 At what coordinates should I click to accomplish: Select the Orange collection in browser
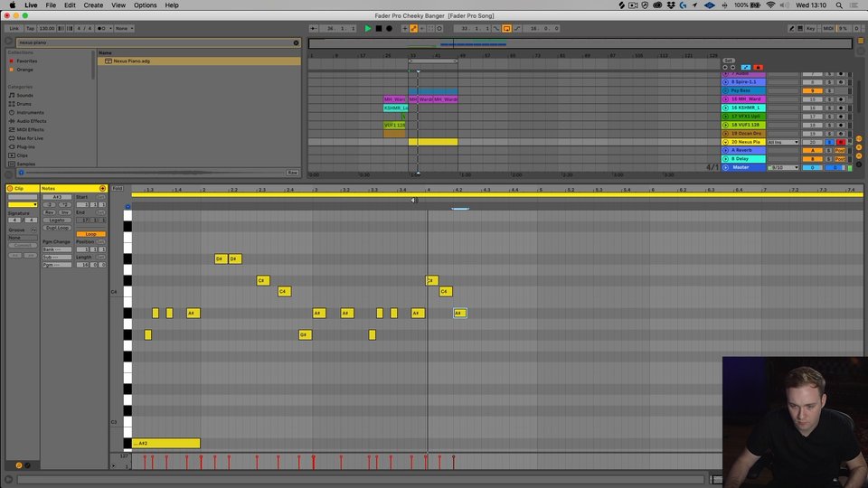tap(24, 70)
